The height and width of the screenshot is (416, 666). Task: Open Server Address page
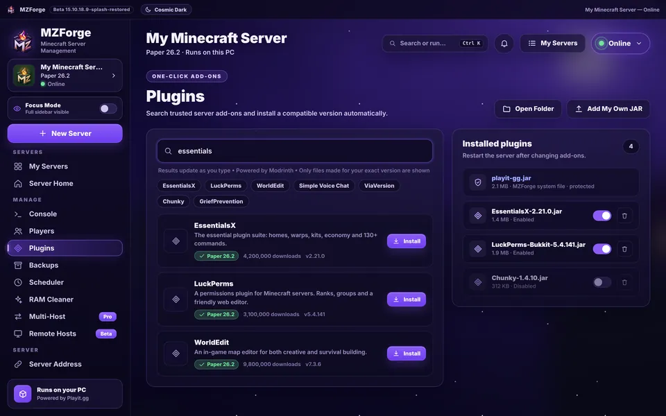coord(65,364)
